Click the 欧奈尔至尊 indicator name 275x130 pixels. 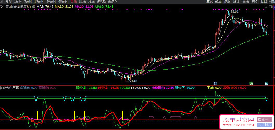(11, 88)
